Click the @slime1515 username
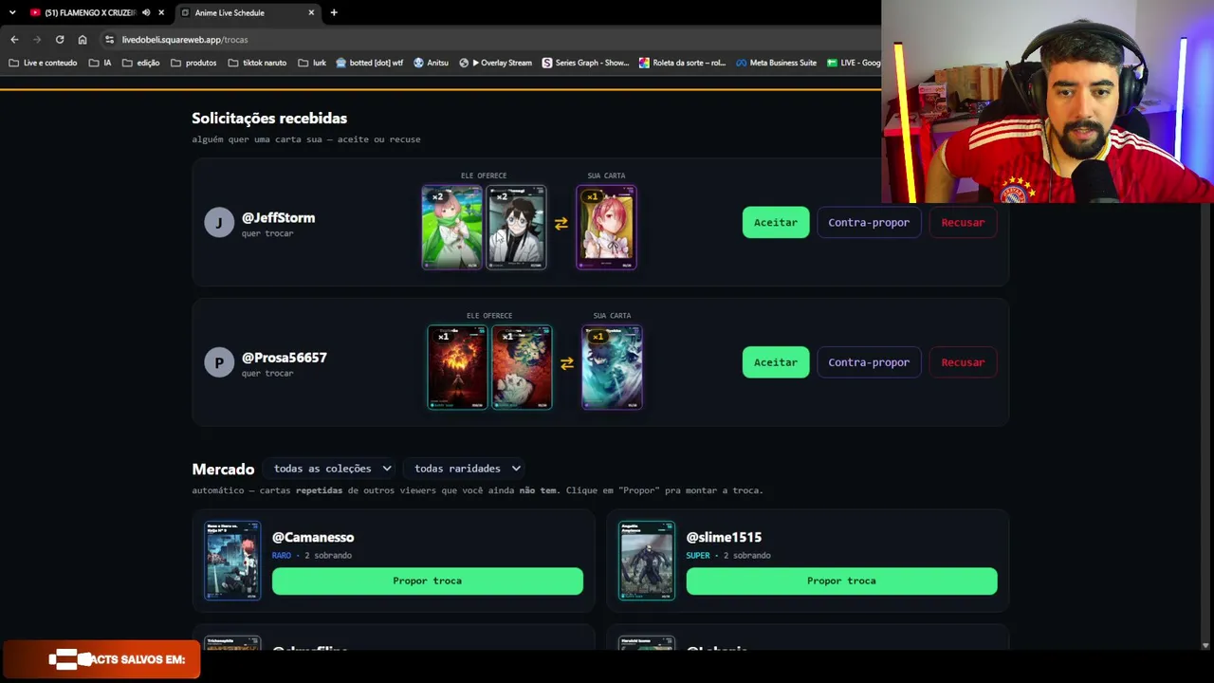Screen dimensions: 1214x683 724,537
